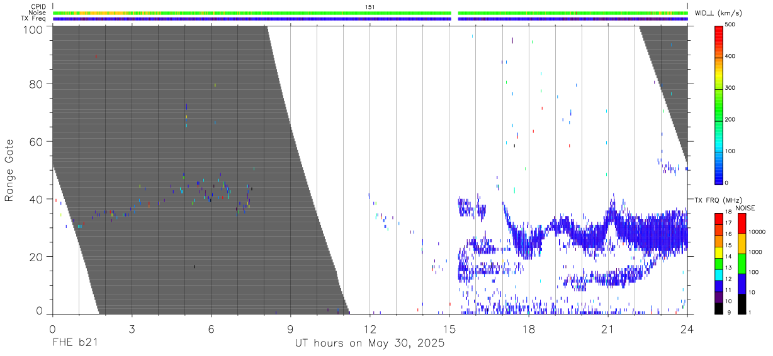Click the Y-axis label 80

[38, 84]
